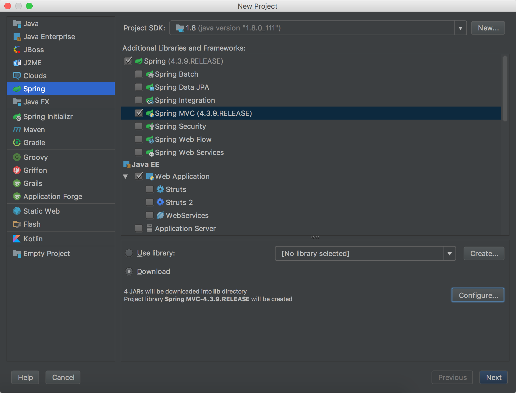Click the Configure... button

click(x=478, y=295)
